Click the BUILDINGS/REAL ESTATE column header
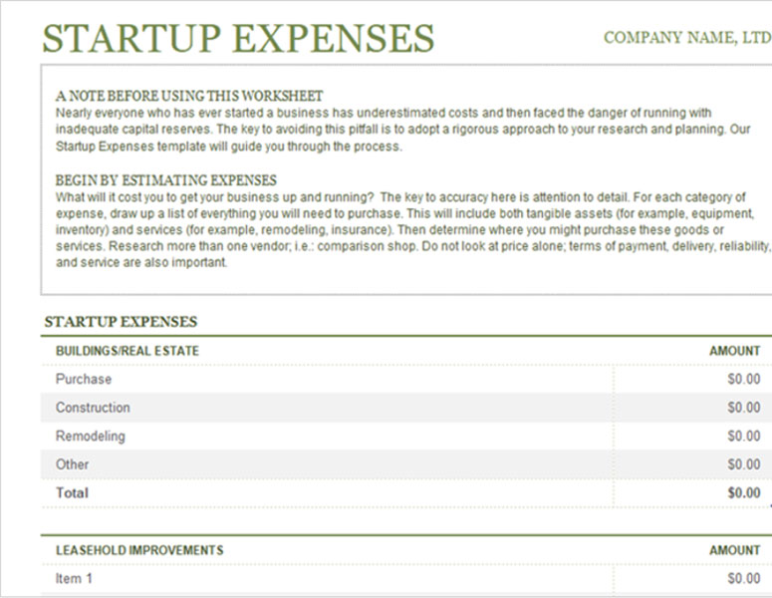 (x=128, y=351)
